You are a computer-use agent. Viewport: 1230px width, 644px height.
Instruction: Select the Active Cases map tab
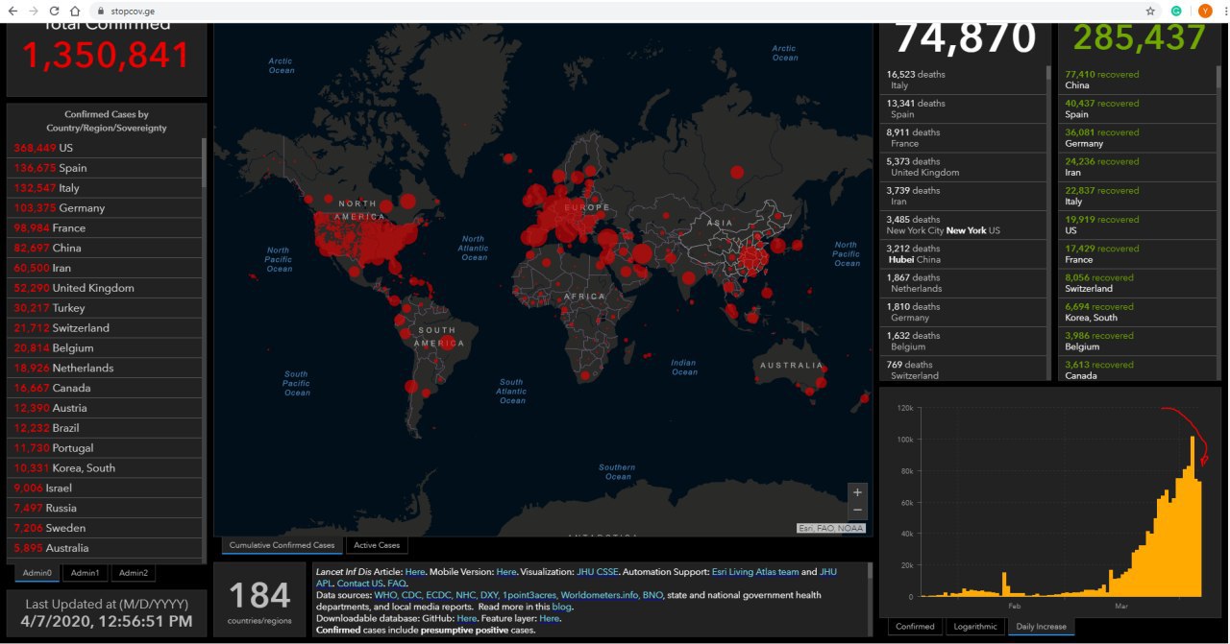[377, 545]
